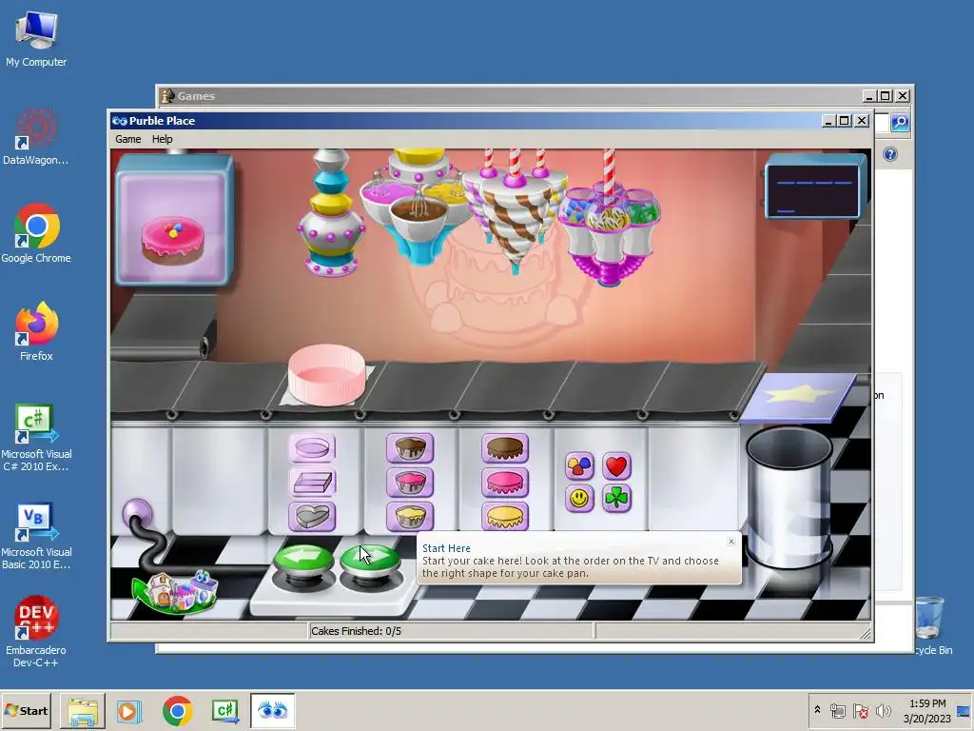Click the search button in Games window

pos(900,123)
